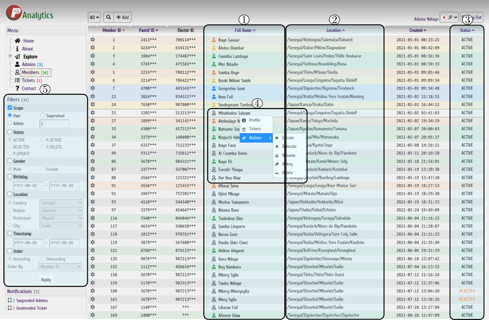Expand the Explore tree node
The height and width of the screenshot is (320, 489).
10,56
